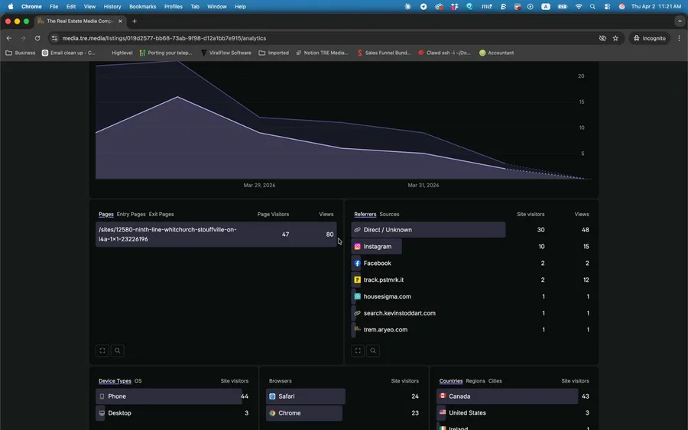This screenshot has width=688, height=430.
Task: Open Chrome three-dot menu
Action: click(x=680, y=38)
